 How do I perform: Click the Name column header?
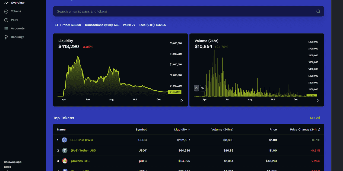[61, 130]
